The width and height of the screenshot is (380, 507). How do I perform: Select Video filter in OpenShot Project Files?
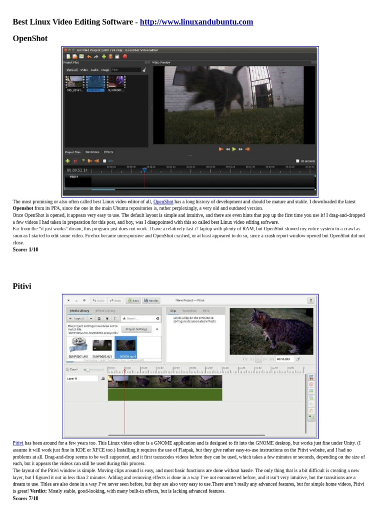[84, 70]
